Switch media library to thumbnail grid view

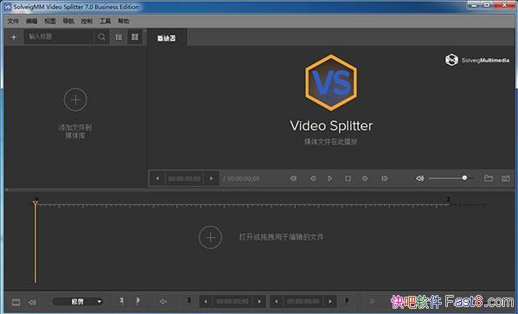(x=135, y=36)
